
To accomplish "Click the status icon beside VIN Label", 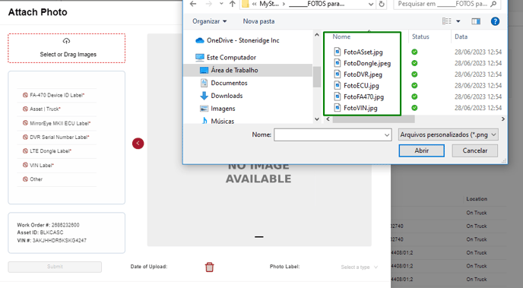I will (25, 165).
